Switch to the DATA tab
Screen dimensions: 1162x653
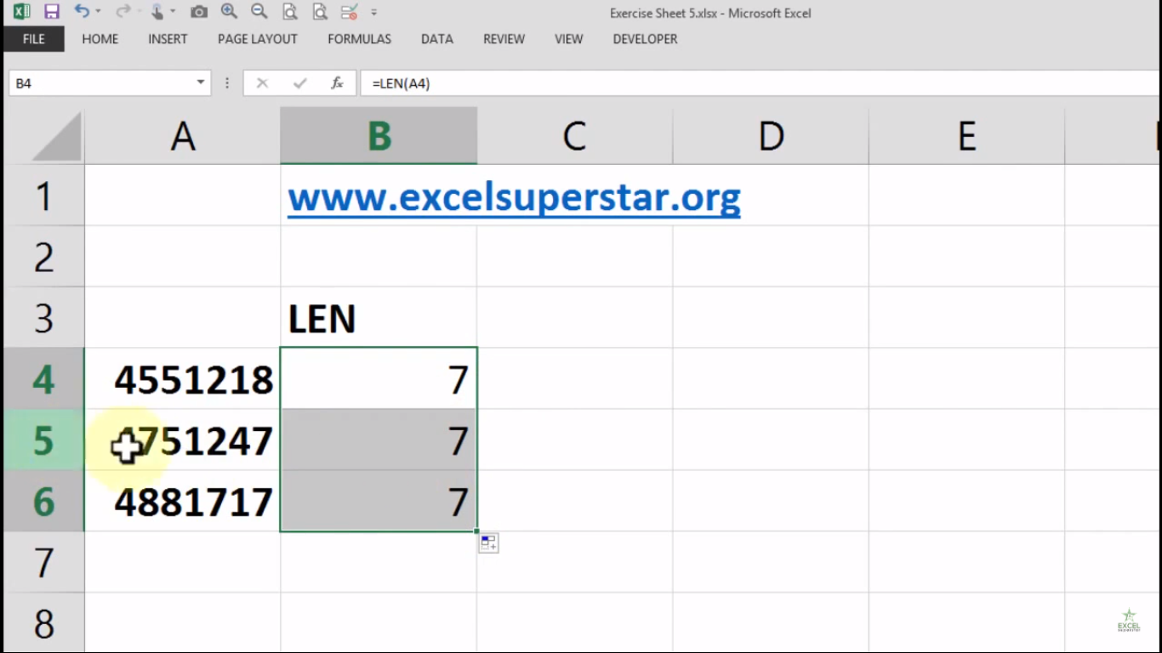[x=437, y=39]
